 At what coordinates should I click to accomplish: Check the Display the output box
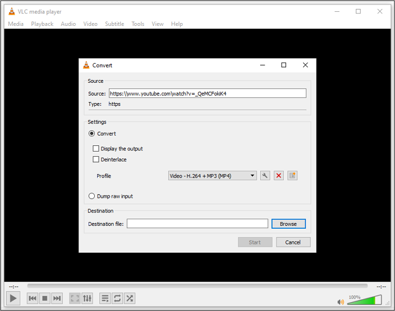click(x=96, y=149)
